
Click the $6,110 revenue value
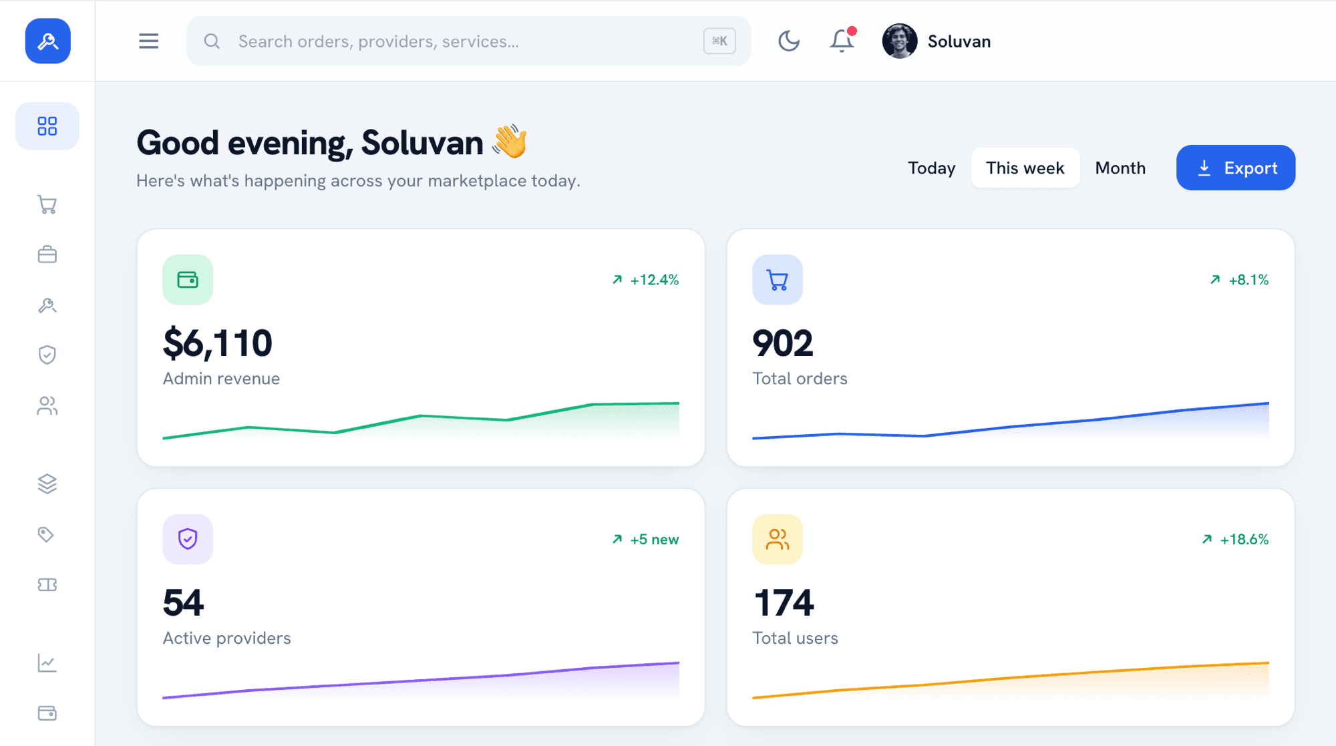(218, 343)
